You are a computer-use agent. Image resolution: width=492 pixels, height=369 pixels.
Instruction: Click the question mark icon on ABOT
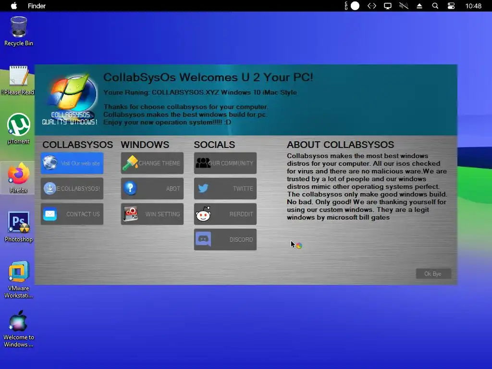[x=130, y=188]
